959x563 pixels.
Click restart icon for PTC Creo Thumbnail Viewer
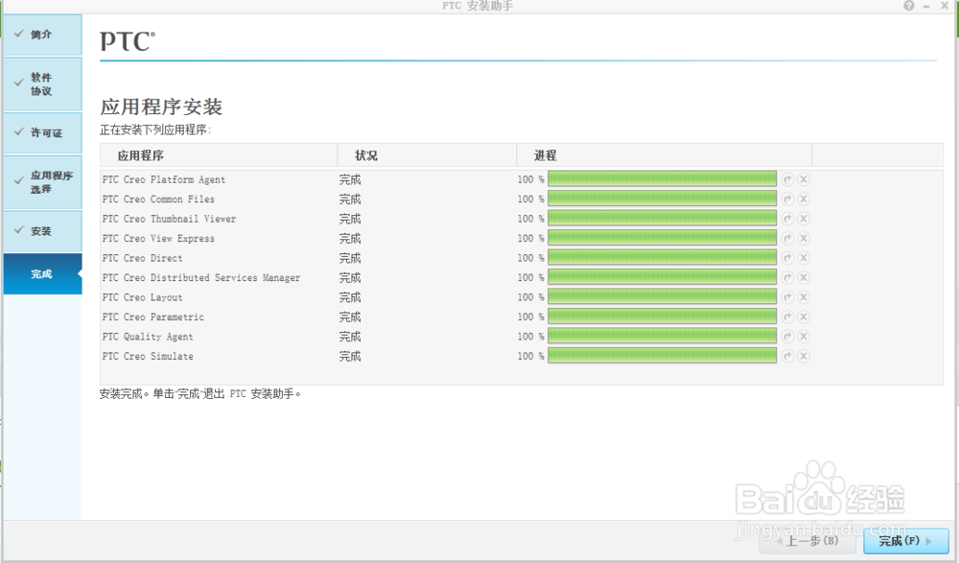point(787,219)
